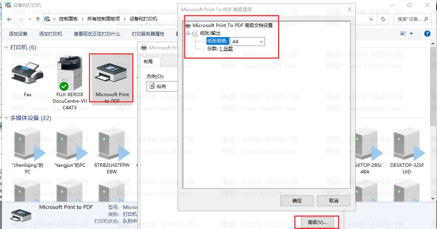Select the Fax printer icon
Image resolution: width=437 pixels, height=229 pixels.
tap(27, 72)
